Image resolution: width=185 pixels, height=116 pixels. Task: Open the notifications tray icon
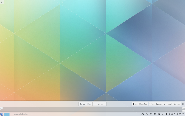143,114
